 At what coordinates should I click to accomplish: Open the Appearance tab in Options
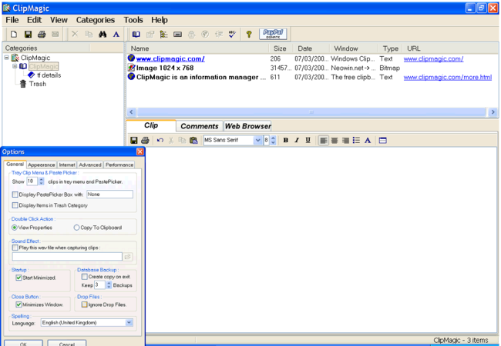(41, 165)
